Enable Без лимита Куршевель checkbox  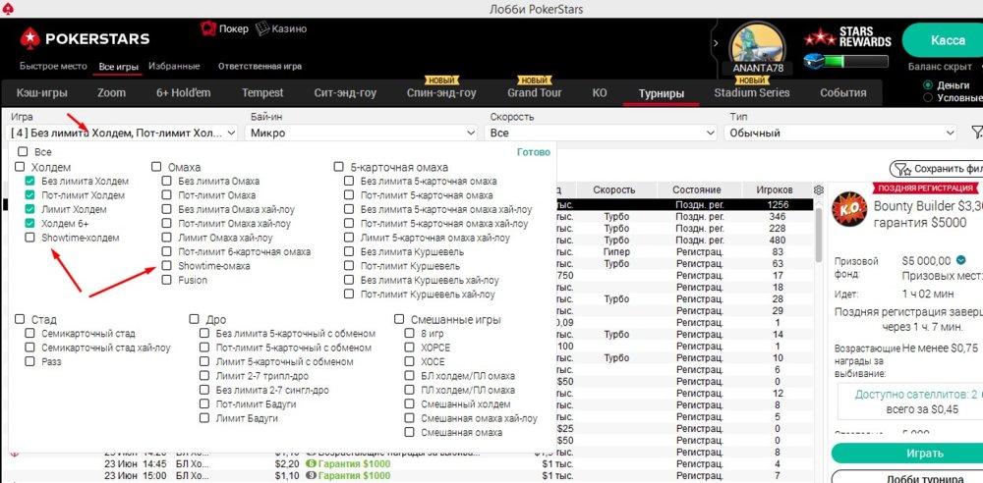[349, 252]
